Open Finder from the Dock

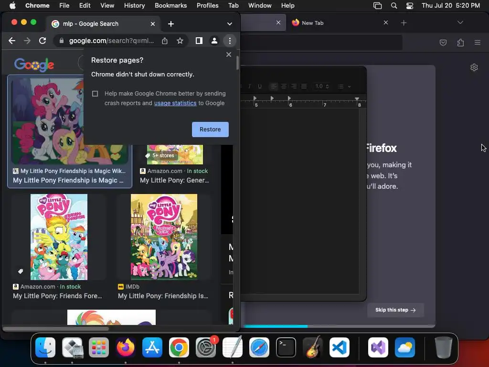click(x=45, y=347)
